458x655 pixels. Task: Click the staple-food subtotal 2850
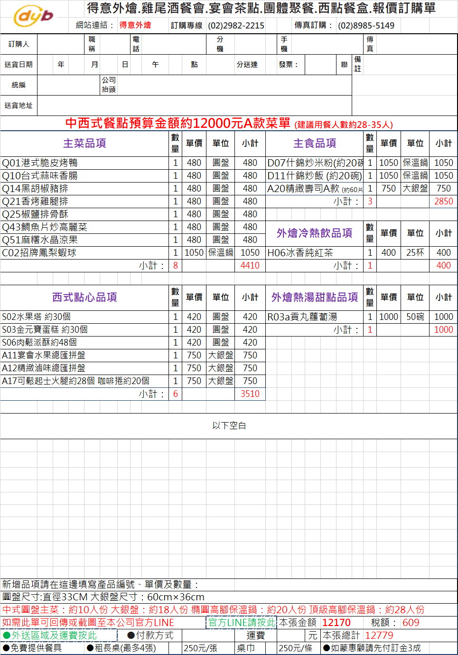[443, 202]
